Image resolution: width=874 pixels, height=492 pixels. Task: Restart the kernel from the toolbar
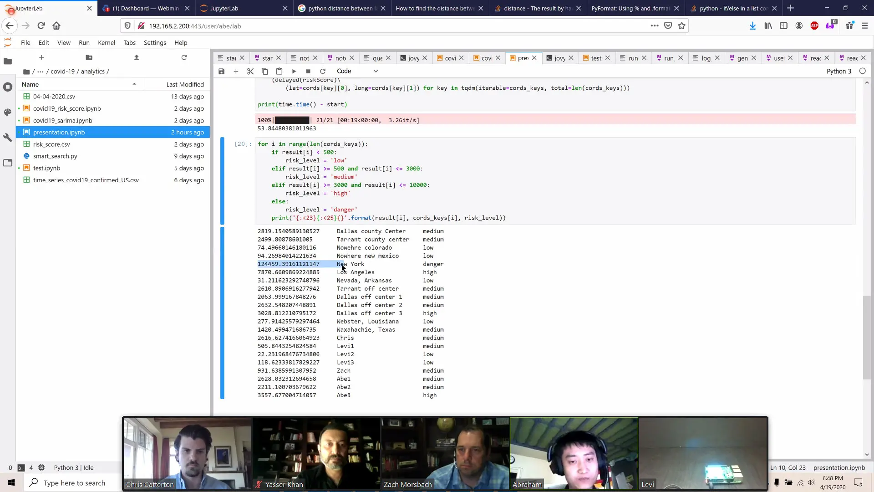pos(323,71)
